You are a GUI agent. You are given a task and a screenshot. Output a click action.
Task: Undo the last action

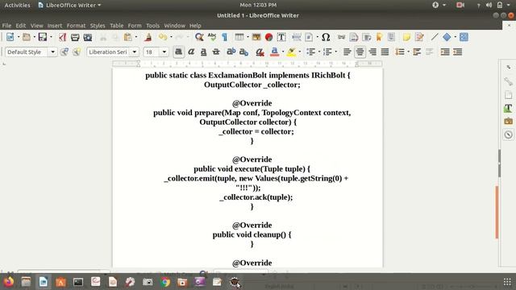pyautogui.click(x=163, y=37)
